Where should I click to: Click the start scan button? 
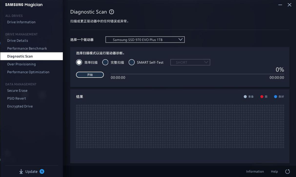(90, 75)
